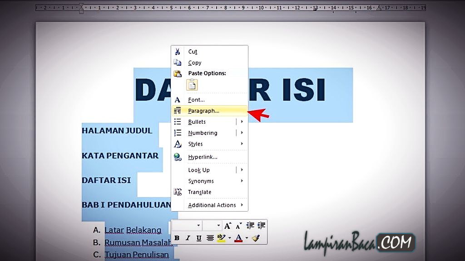Click the Paste Options clipboard icon
The image size is (465, 261).
178,73
